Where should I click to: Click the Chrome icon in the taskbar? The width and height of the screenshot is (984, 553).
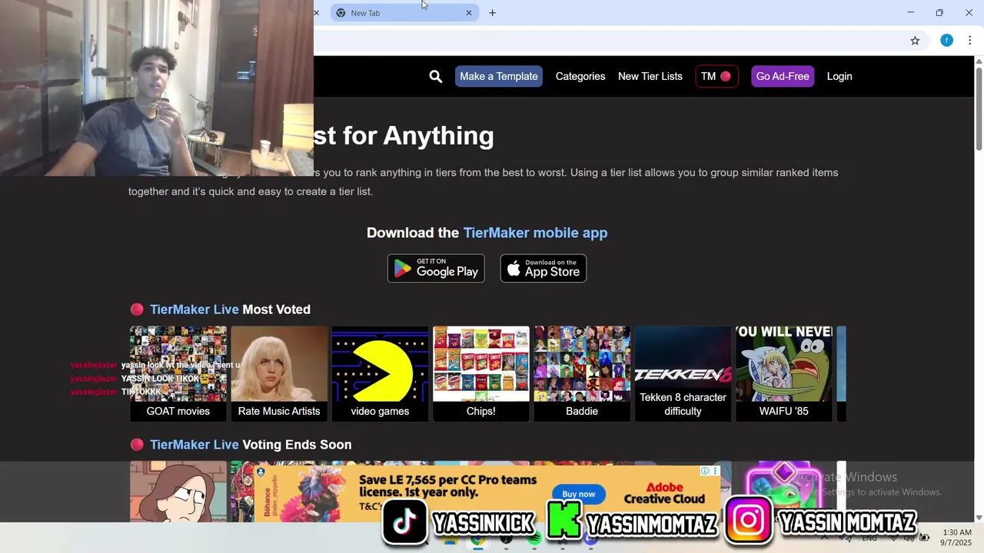pyautogui.click(x=478, y=539)
